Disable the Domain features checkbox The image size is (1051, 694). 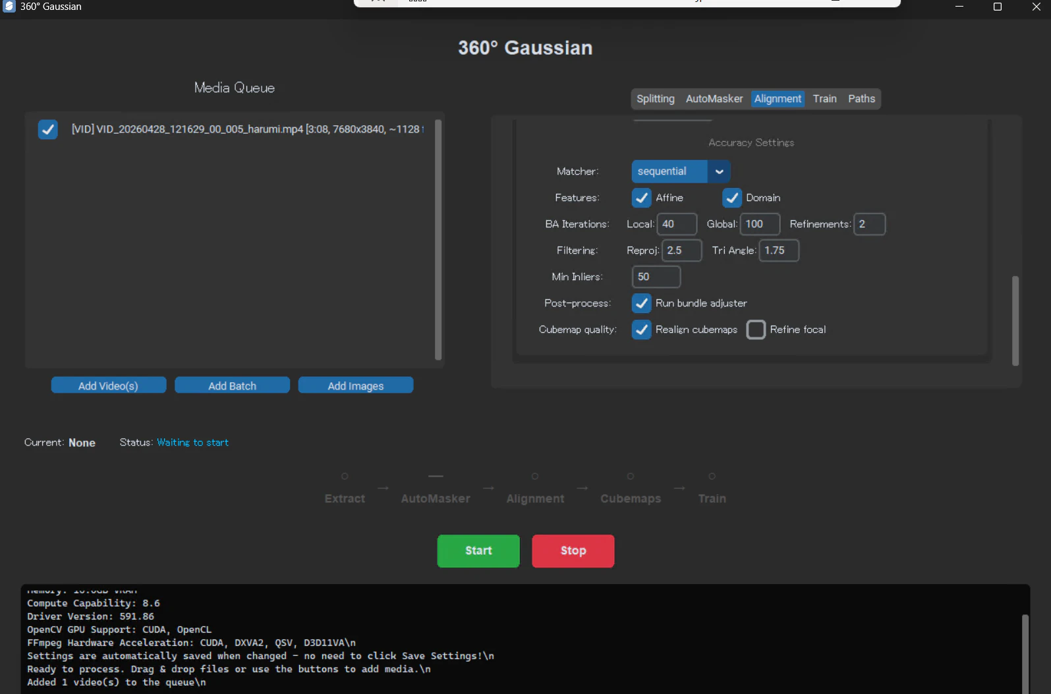click(731, 198)
